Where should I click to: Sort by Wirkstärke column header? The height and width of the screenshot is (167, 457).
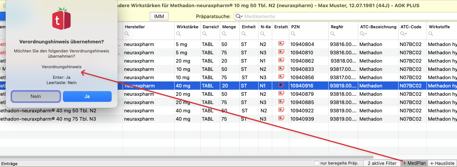tap(187, 27)
